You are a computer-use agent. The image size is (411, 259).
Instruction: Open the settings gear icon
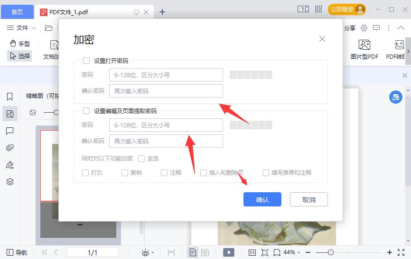coord(364,28)
